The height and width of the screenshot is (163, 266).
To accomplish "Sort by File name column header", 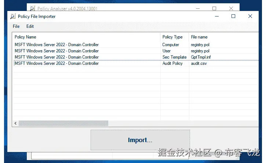I will 199,37.
